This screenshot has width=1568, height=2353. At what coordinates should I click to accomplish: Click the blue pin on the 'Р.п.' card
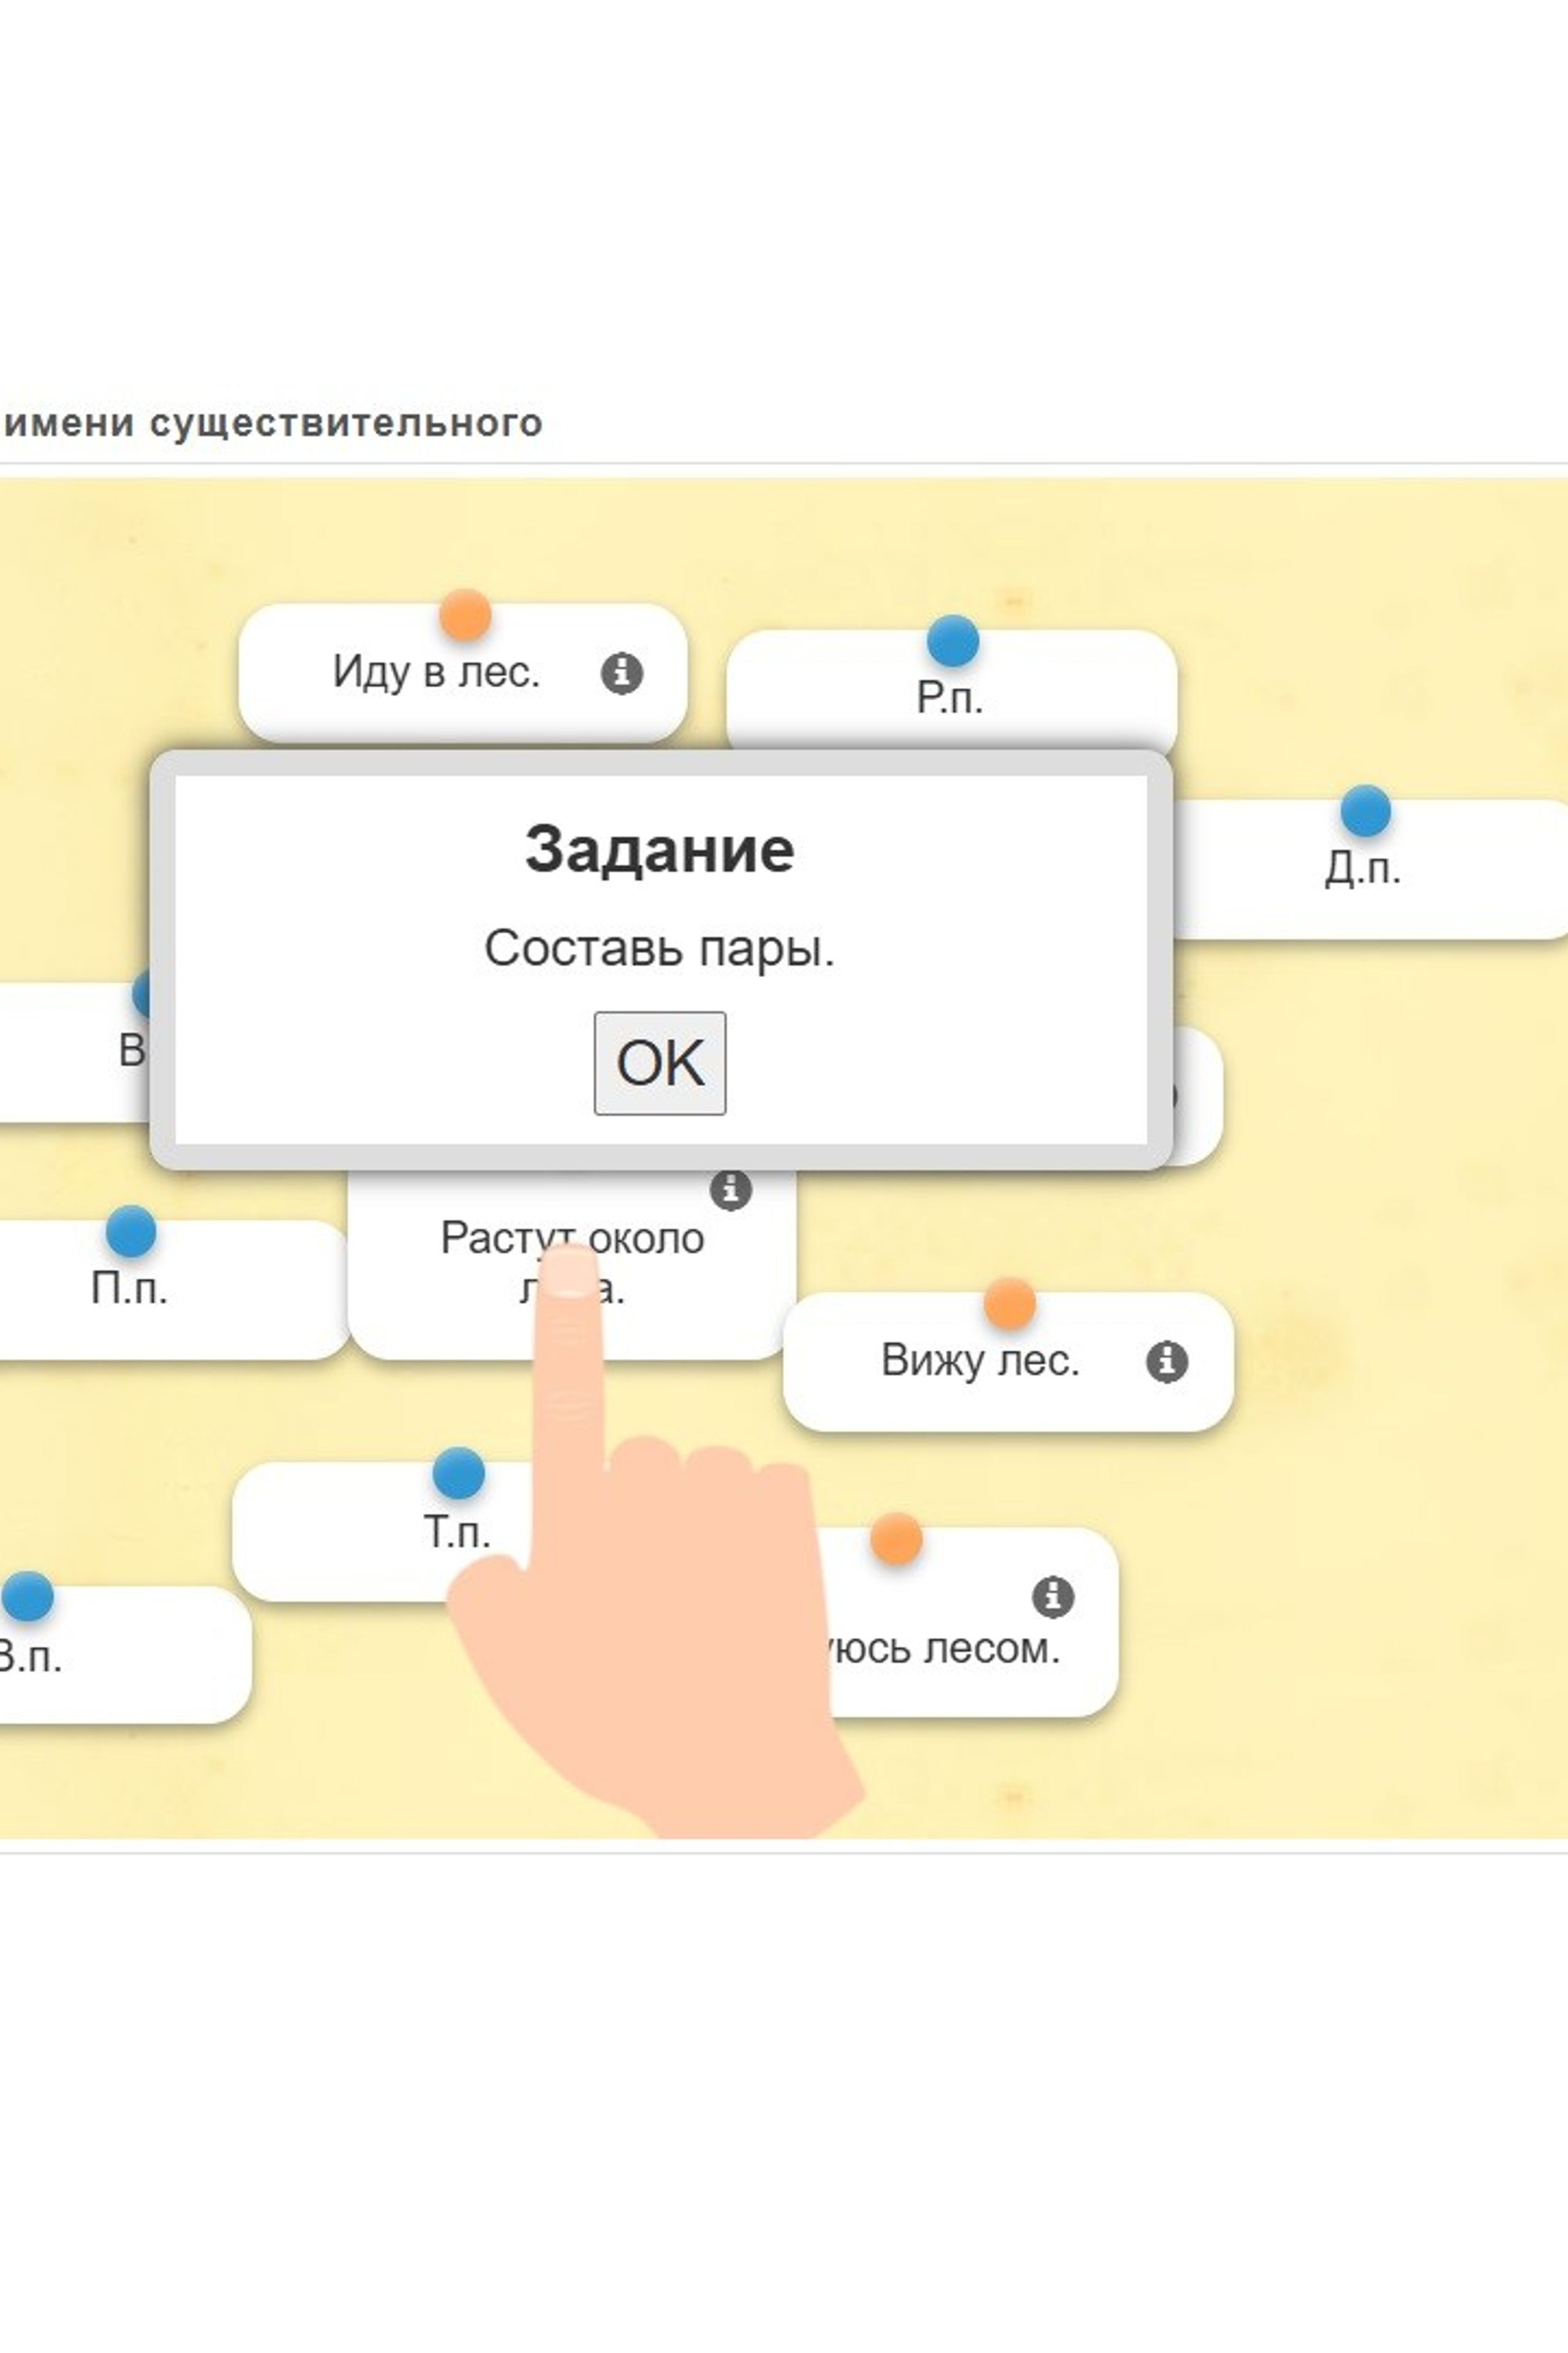tap(952, 640)
